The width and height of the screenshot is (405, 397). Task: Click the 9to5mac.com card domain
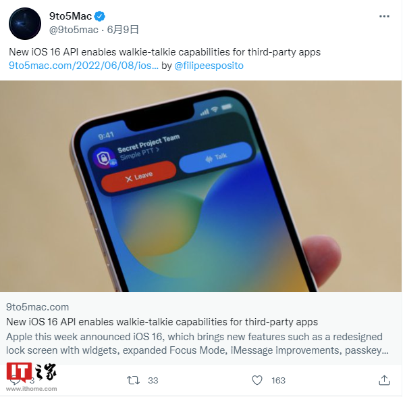[x=37, y=307]
